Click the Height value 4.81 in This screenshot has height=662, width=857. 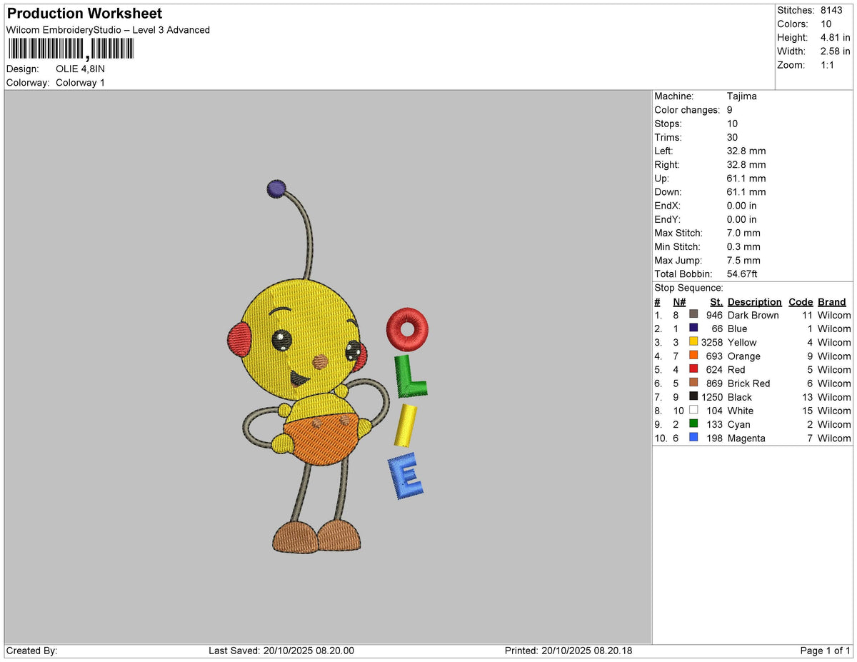tap(837, 37)
